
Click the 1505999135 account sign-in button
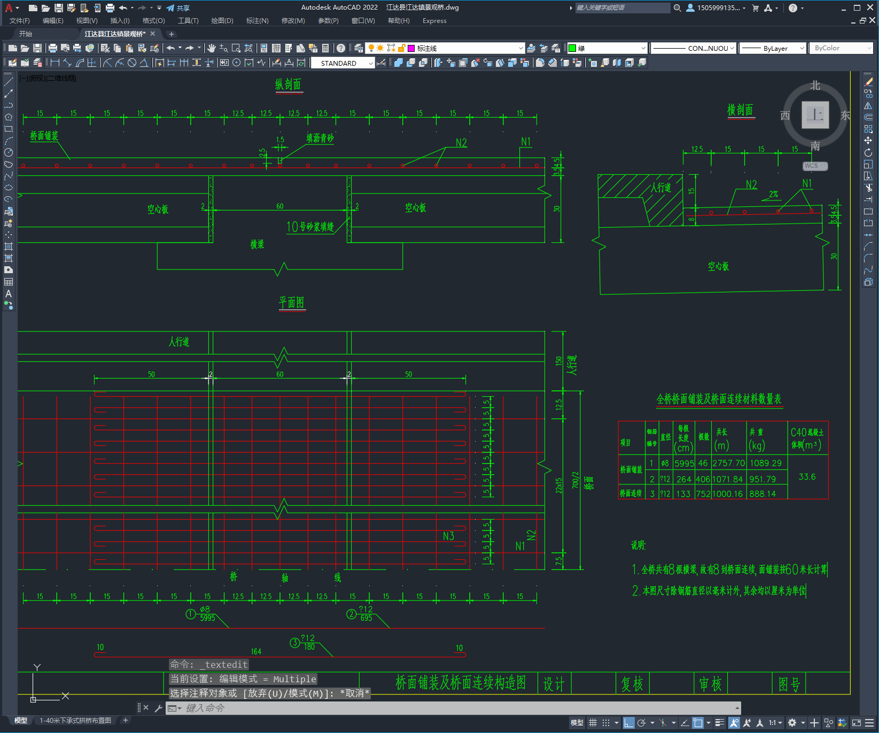pyautogui.click(x=715, y=7)
